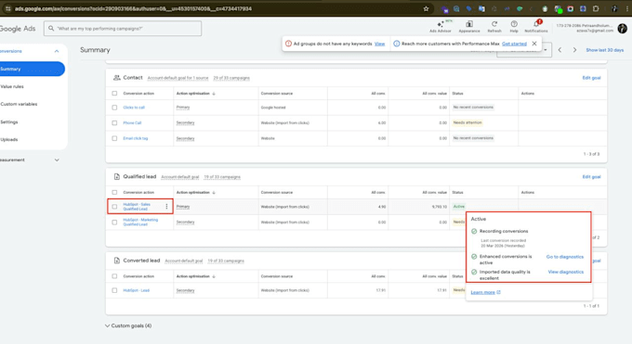Click Edit goal for Contact
Viewport: 632px width, 344px height.
click(591, 78)
